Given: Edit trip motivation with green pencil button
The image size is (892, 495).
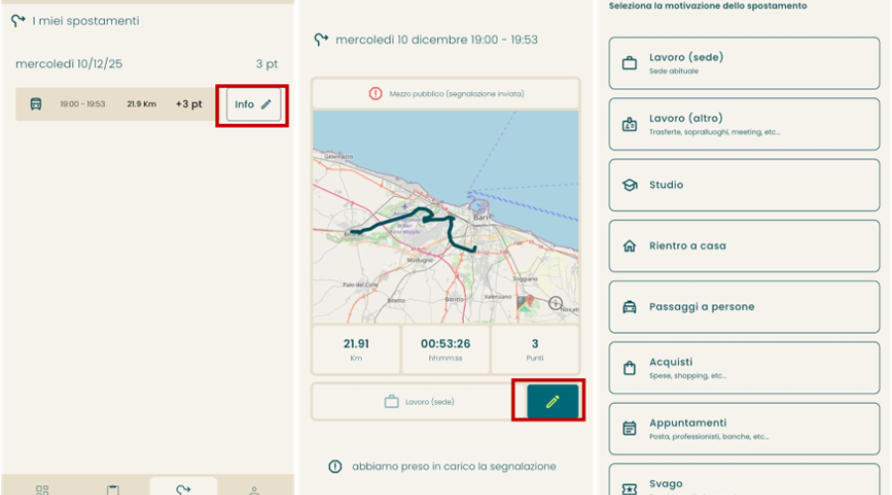Looking at the screenshot, I should [552, 402].
